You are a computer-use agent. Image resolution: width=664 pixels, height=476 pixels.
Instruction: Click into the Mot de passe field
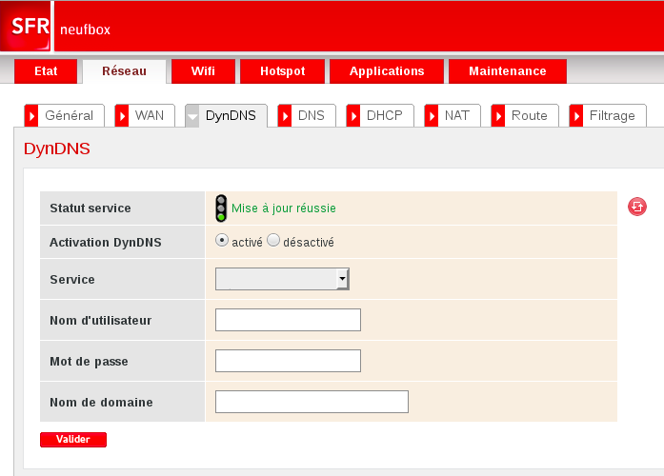(x=288, y=361)
